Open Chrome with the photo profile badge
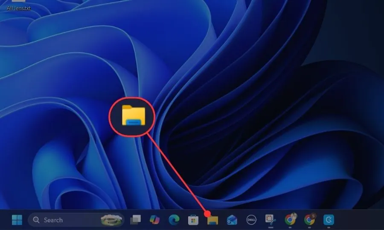Image resolution: width=384 pixels, height=230 pixels. point(291,219)
